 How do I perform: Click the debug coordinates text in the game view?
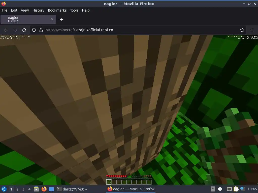[15, 37]
